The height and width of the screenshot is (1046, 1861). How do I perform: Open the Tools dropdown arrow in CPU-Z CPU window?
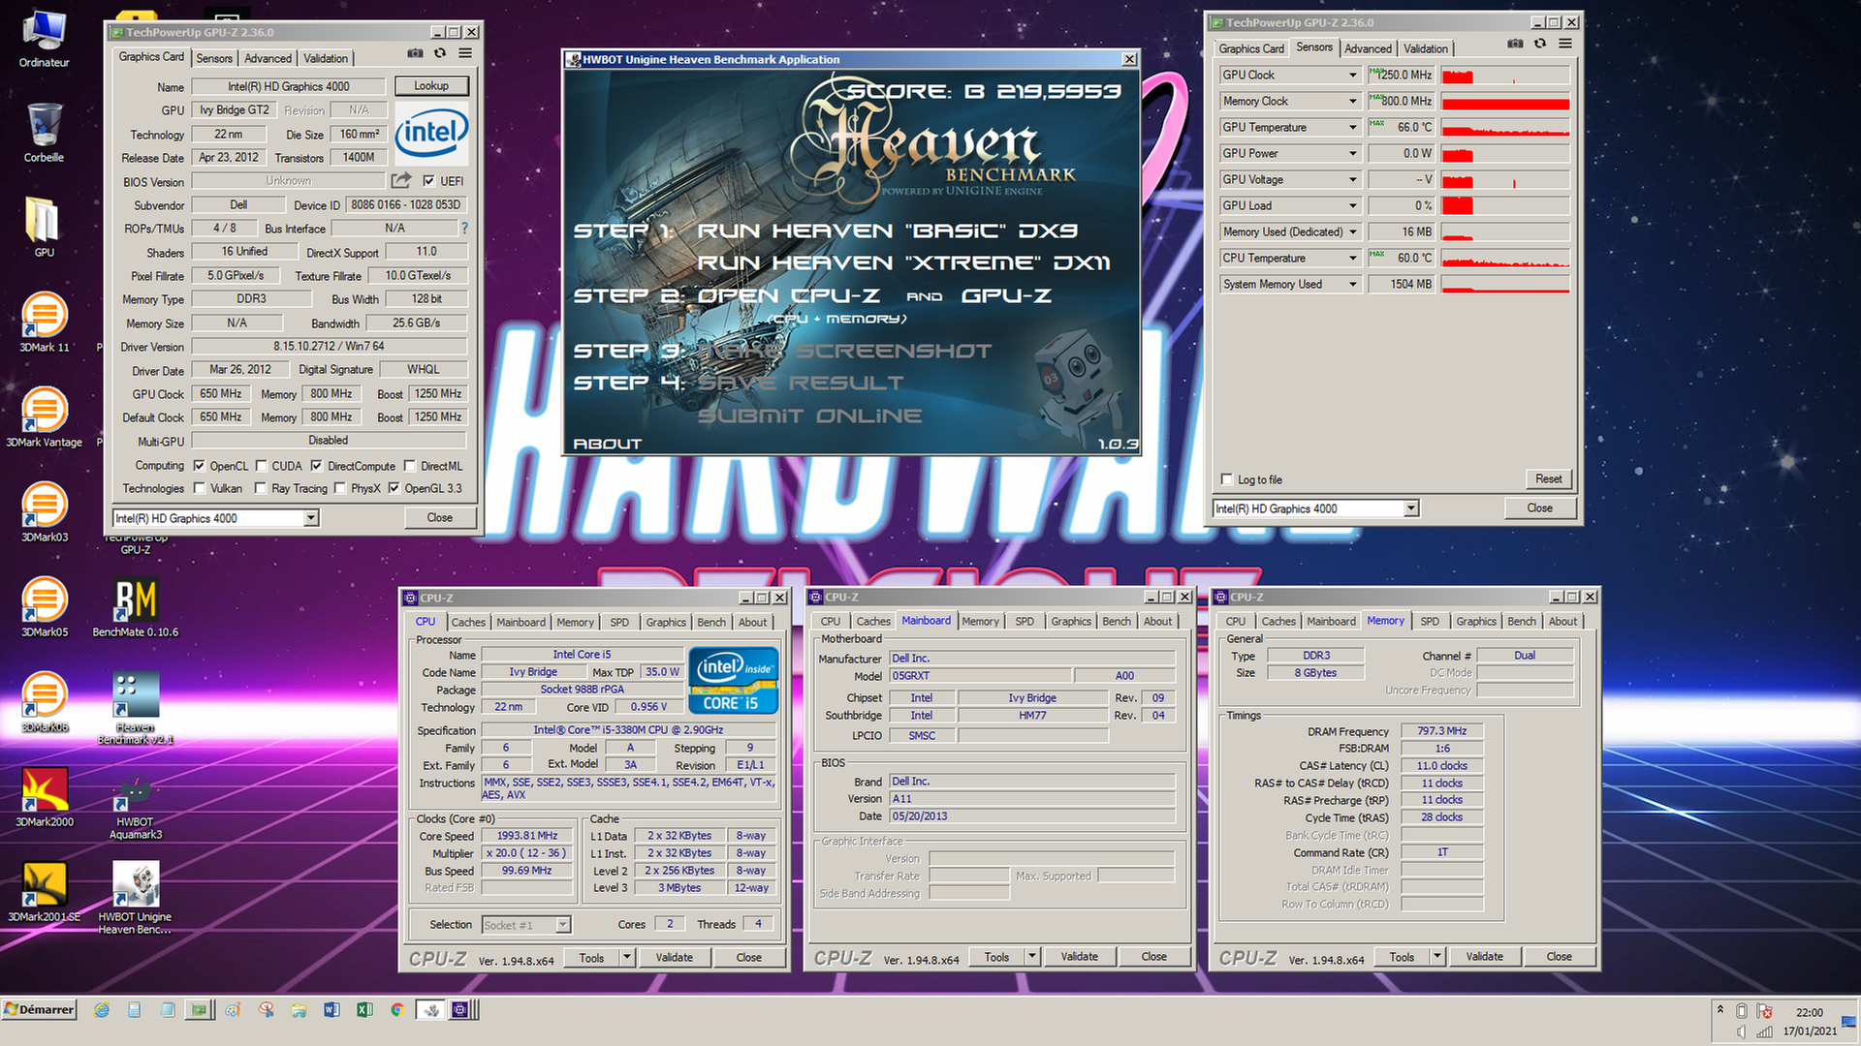627,957
